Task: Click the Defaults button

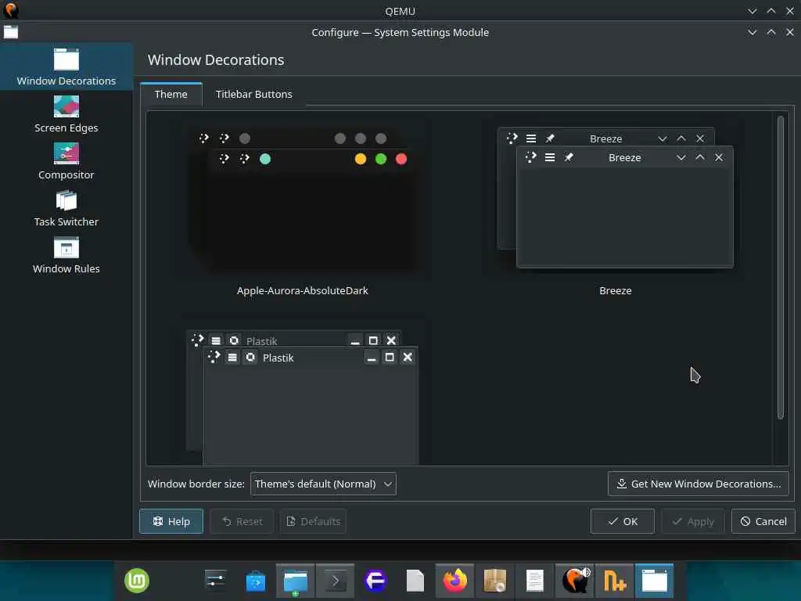Action: (x=313, y=521)
